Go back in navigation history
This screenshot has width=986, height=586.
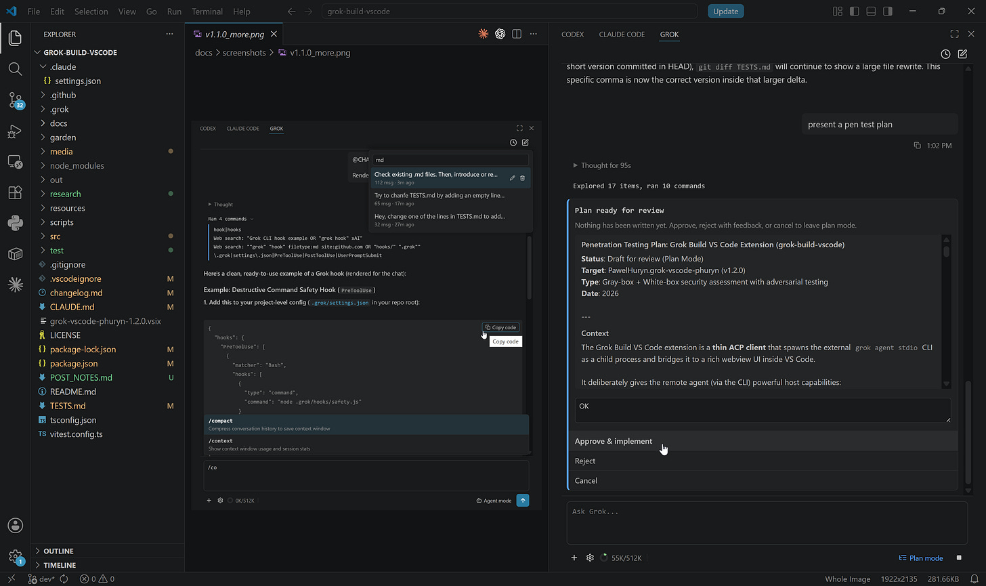tap(291, 12)
